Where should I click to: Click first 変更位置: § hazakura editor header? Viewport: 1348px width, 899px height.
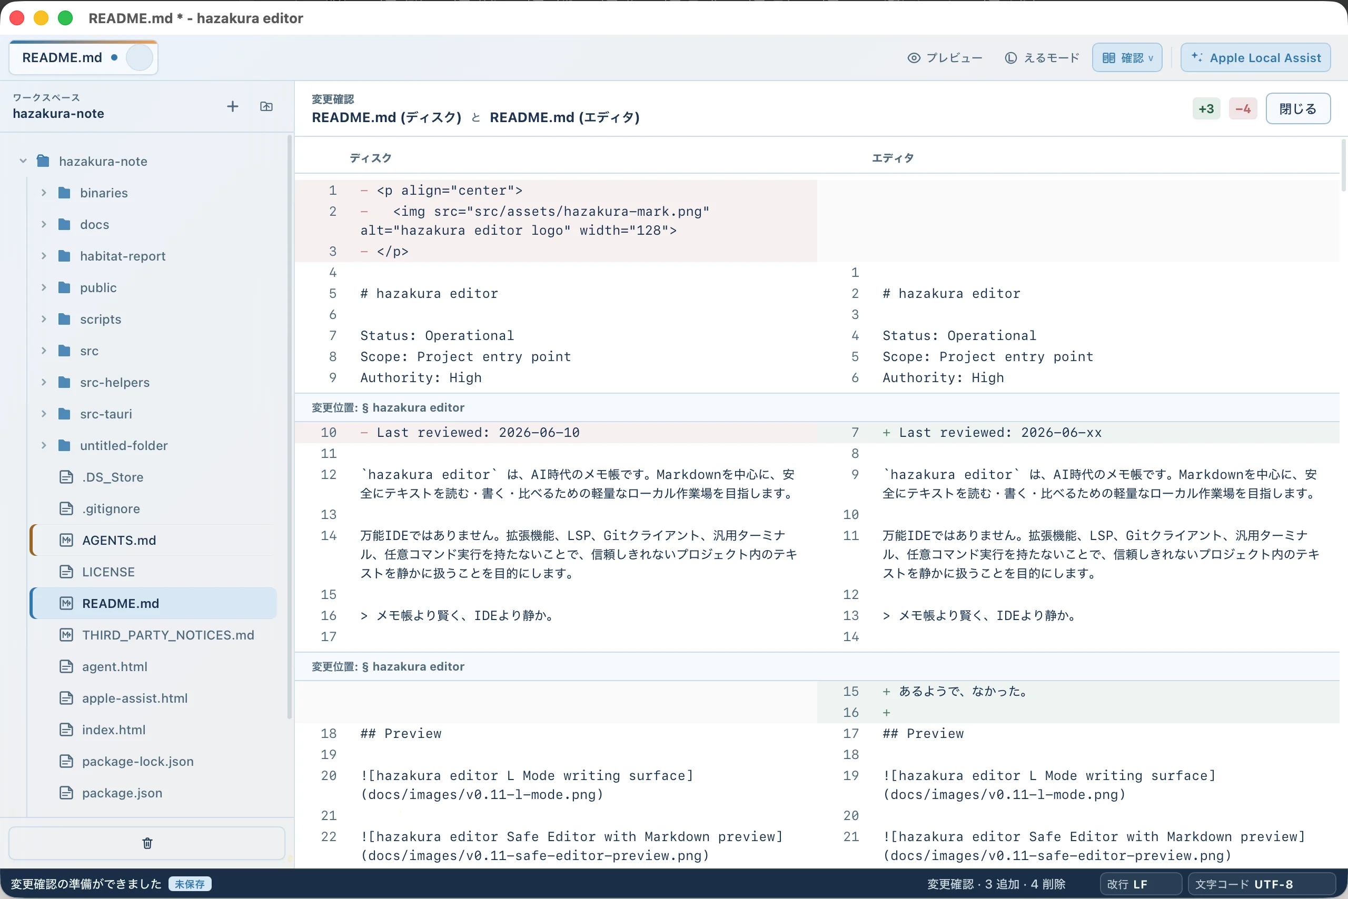click(x=817, y=407)
